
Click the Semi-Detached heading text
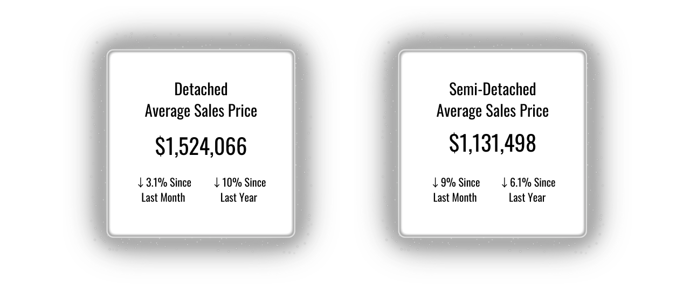coord(492,89)
